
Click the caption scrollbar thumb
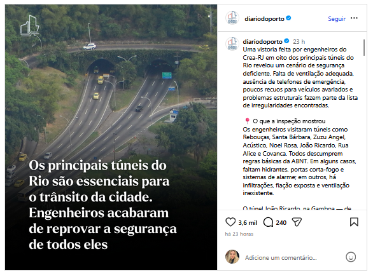click(x=364, y=48)
